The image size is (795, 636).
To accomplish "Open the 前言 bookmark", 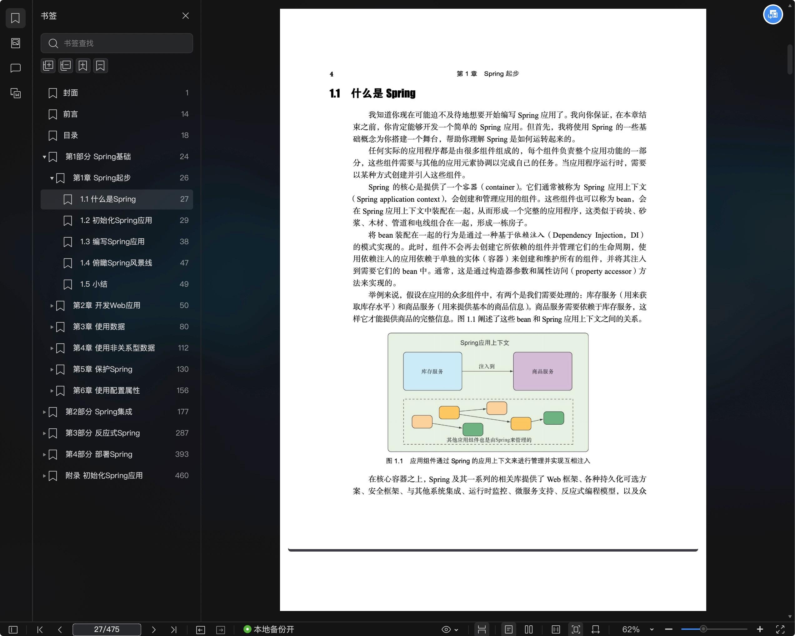I will [x=117, y=114].
